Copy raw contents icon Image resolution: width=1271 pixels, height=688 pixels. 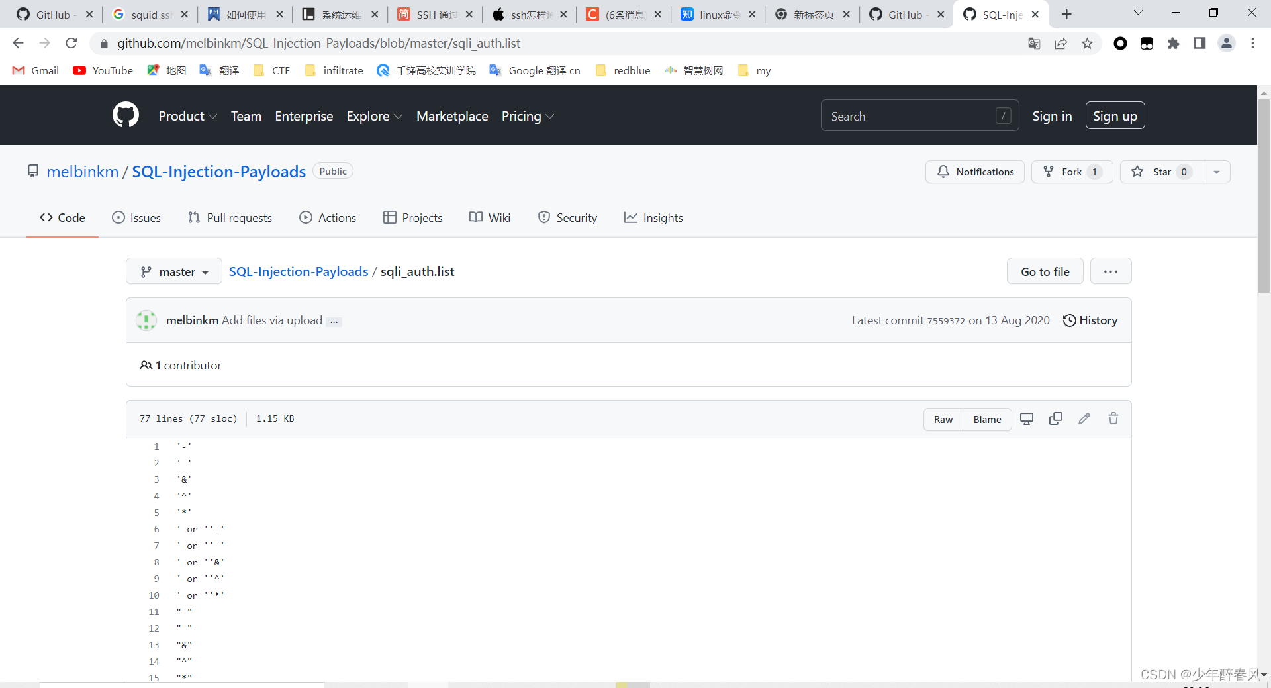click(1056, 418)
